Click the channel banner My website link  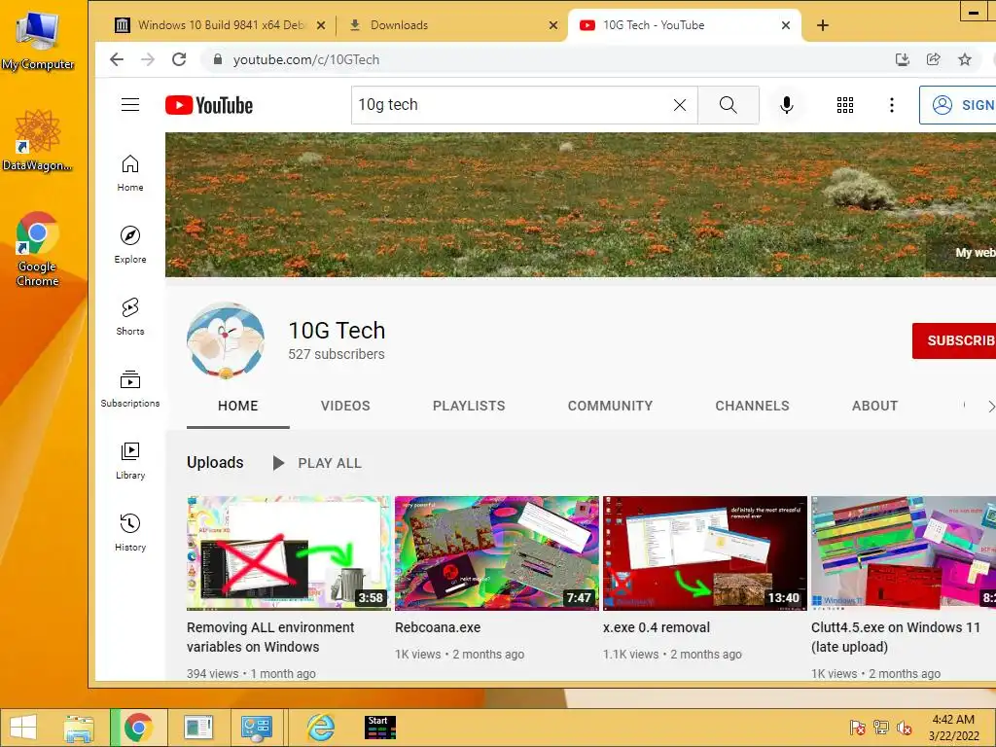coord(975,253)
